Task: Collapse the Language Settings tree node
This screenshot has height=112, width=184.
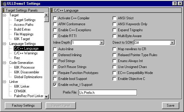Action: (x=4, y=44)
